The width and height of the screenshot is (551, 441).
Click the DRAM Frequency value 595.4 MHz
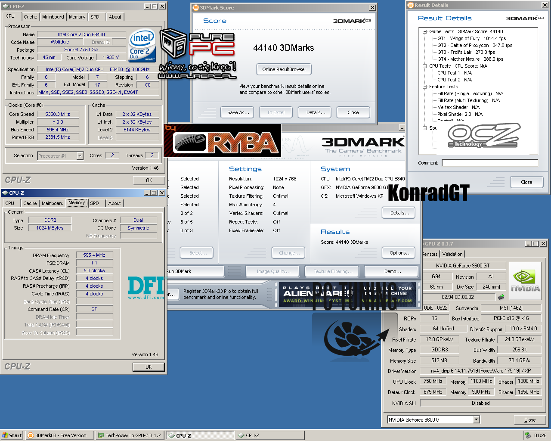94,255
